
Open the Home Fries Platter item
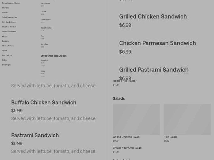(x=125, y=81)
